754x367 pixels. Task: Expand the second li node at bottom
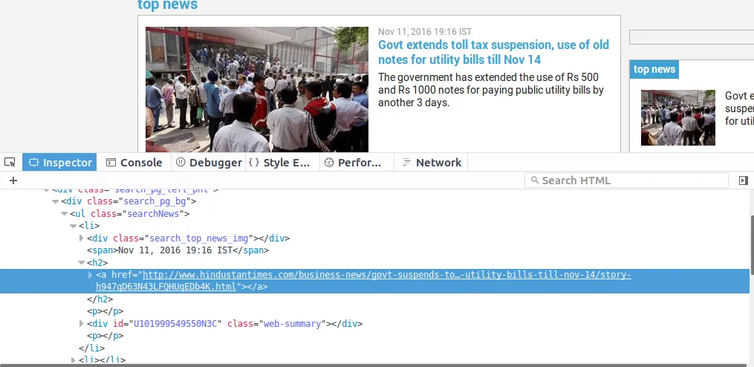[x=73, y=360]
